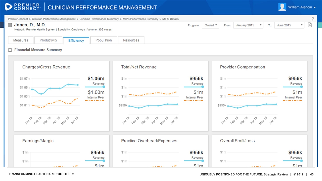The height and width of the screenshot is (181, 322).
Task: Click the Network Premier Health System details line
Action: (x=63, y=30)
